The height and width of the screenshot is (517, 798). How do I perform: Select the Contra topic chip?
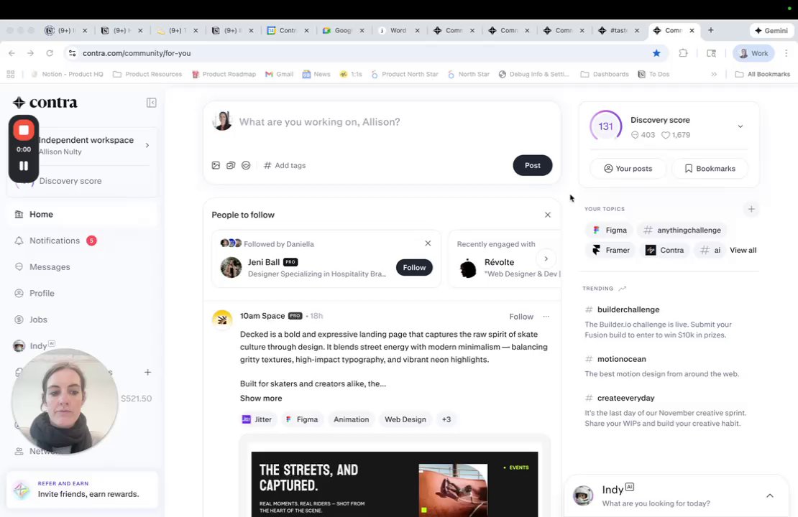coord(665,250)
